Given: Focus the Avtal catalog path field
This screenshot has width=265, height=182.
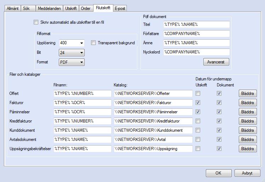Looking at the screenshot, I should coord(153,140).
